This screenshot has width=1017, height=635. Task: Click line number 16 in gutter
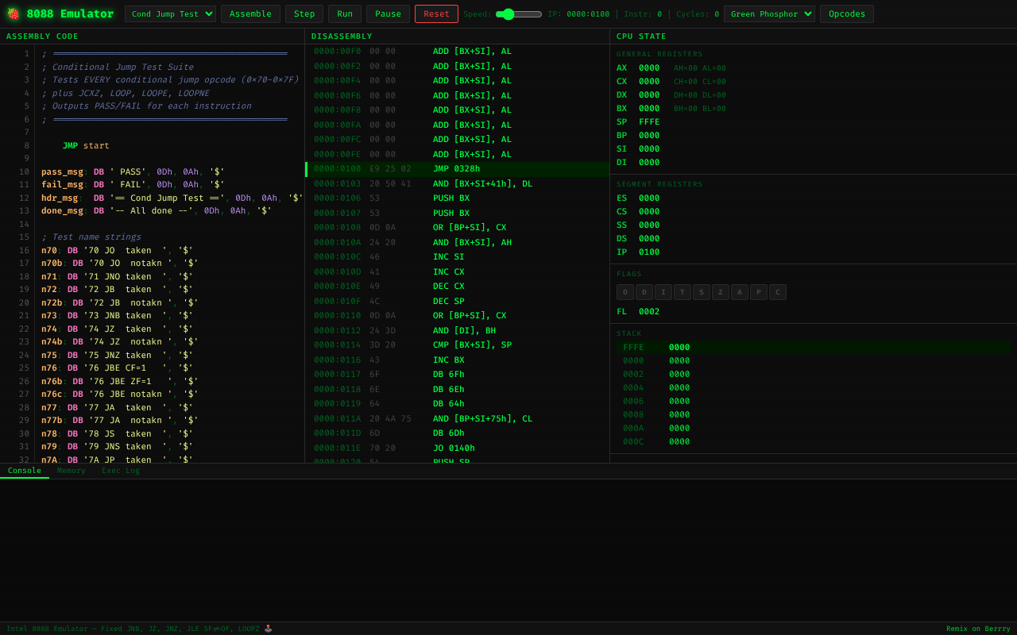pos(25,250)
